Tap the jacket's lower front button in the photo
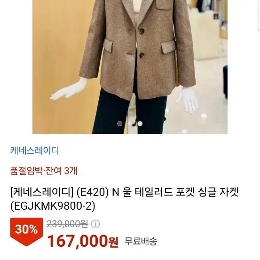 142,55
